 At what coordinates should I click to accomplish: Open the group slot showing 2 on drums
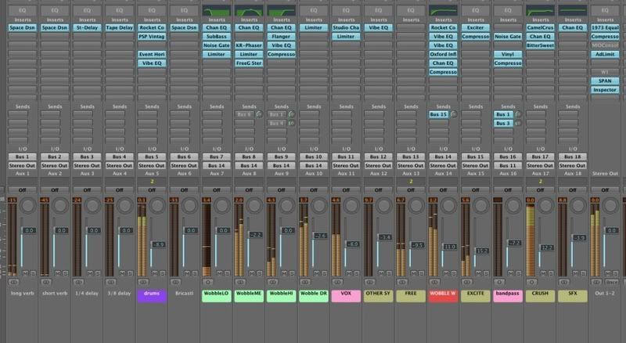(x=152, y=182)
